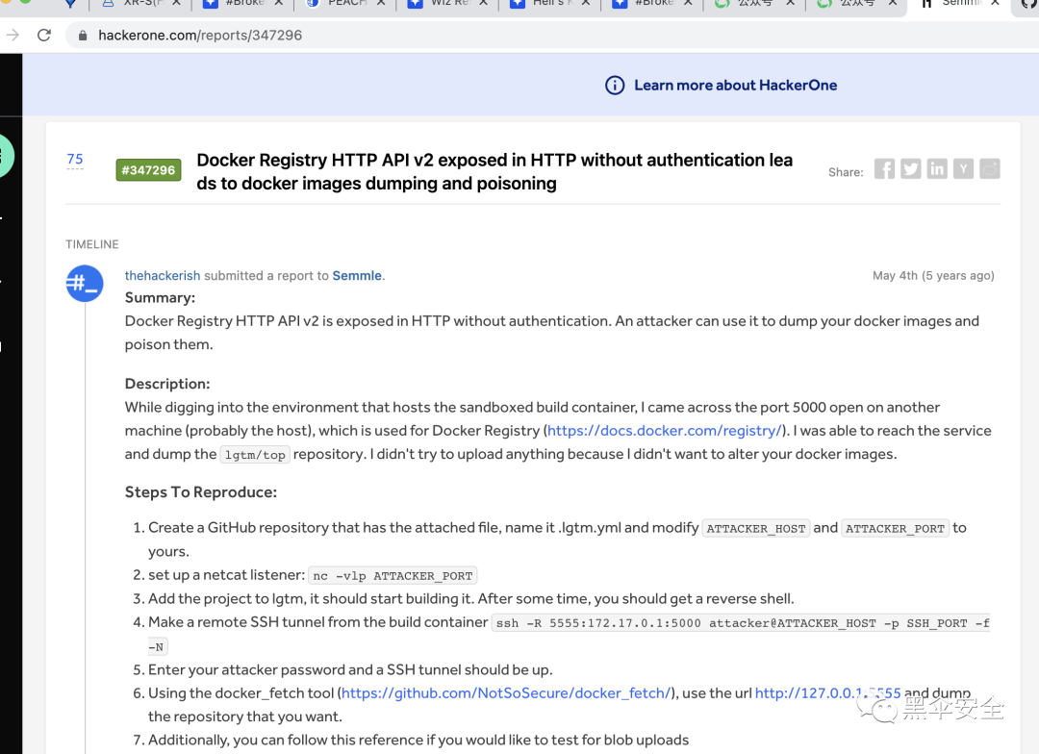Close the active Semmi tab
The height and width of the screenshot is (754, 1039).
point(995,3)
